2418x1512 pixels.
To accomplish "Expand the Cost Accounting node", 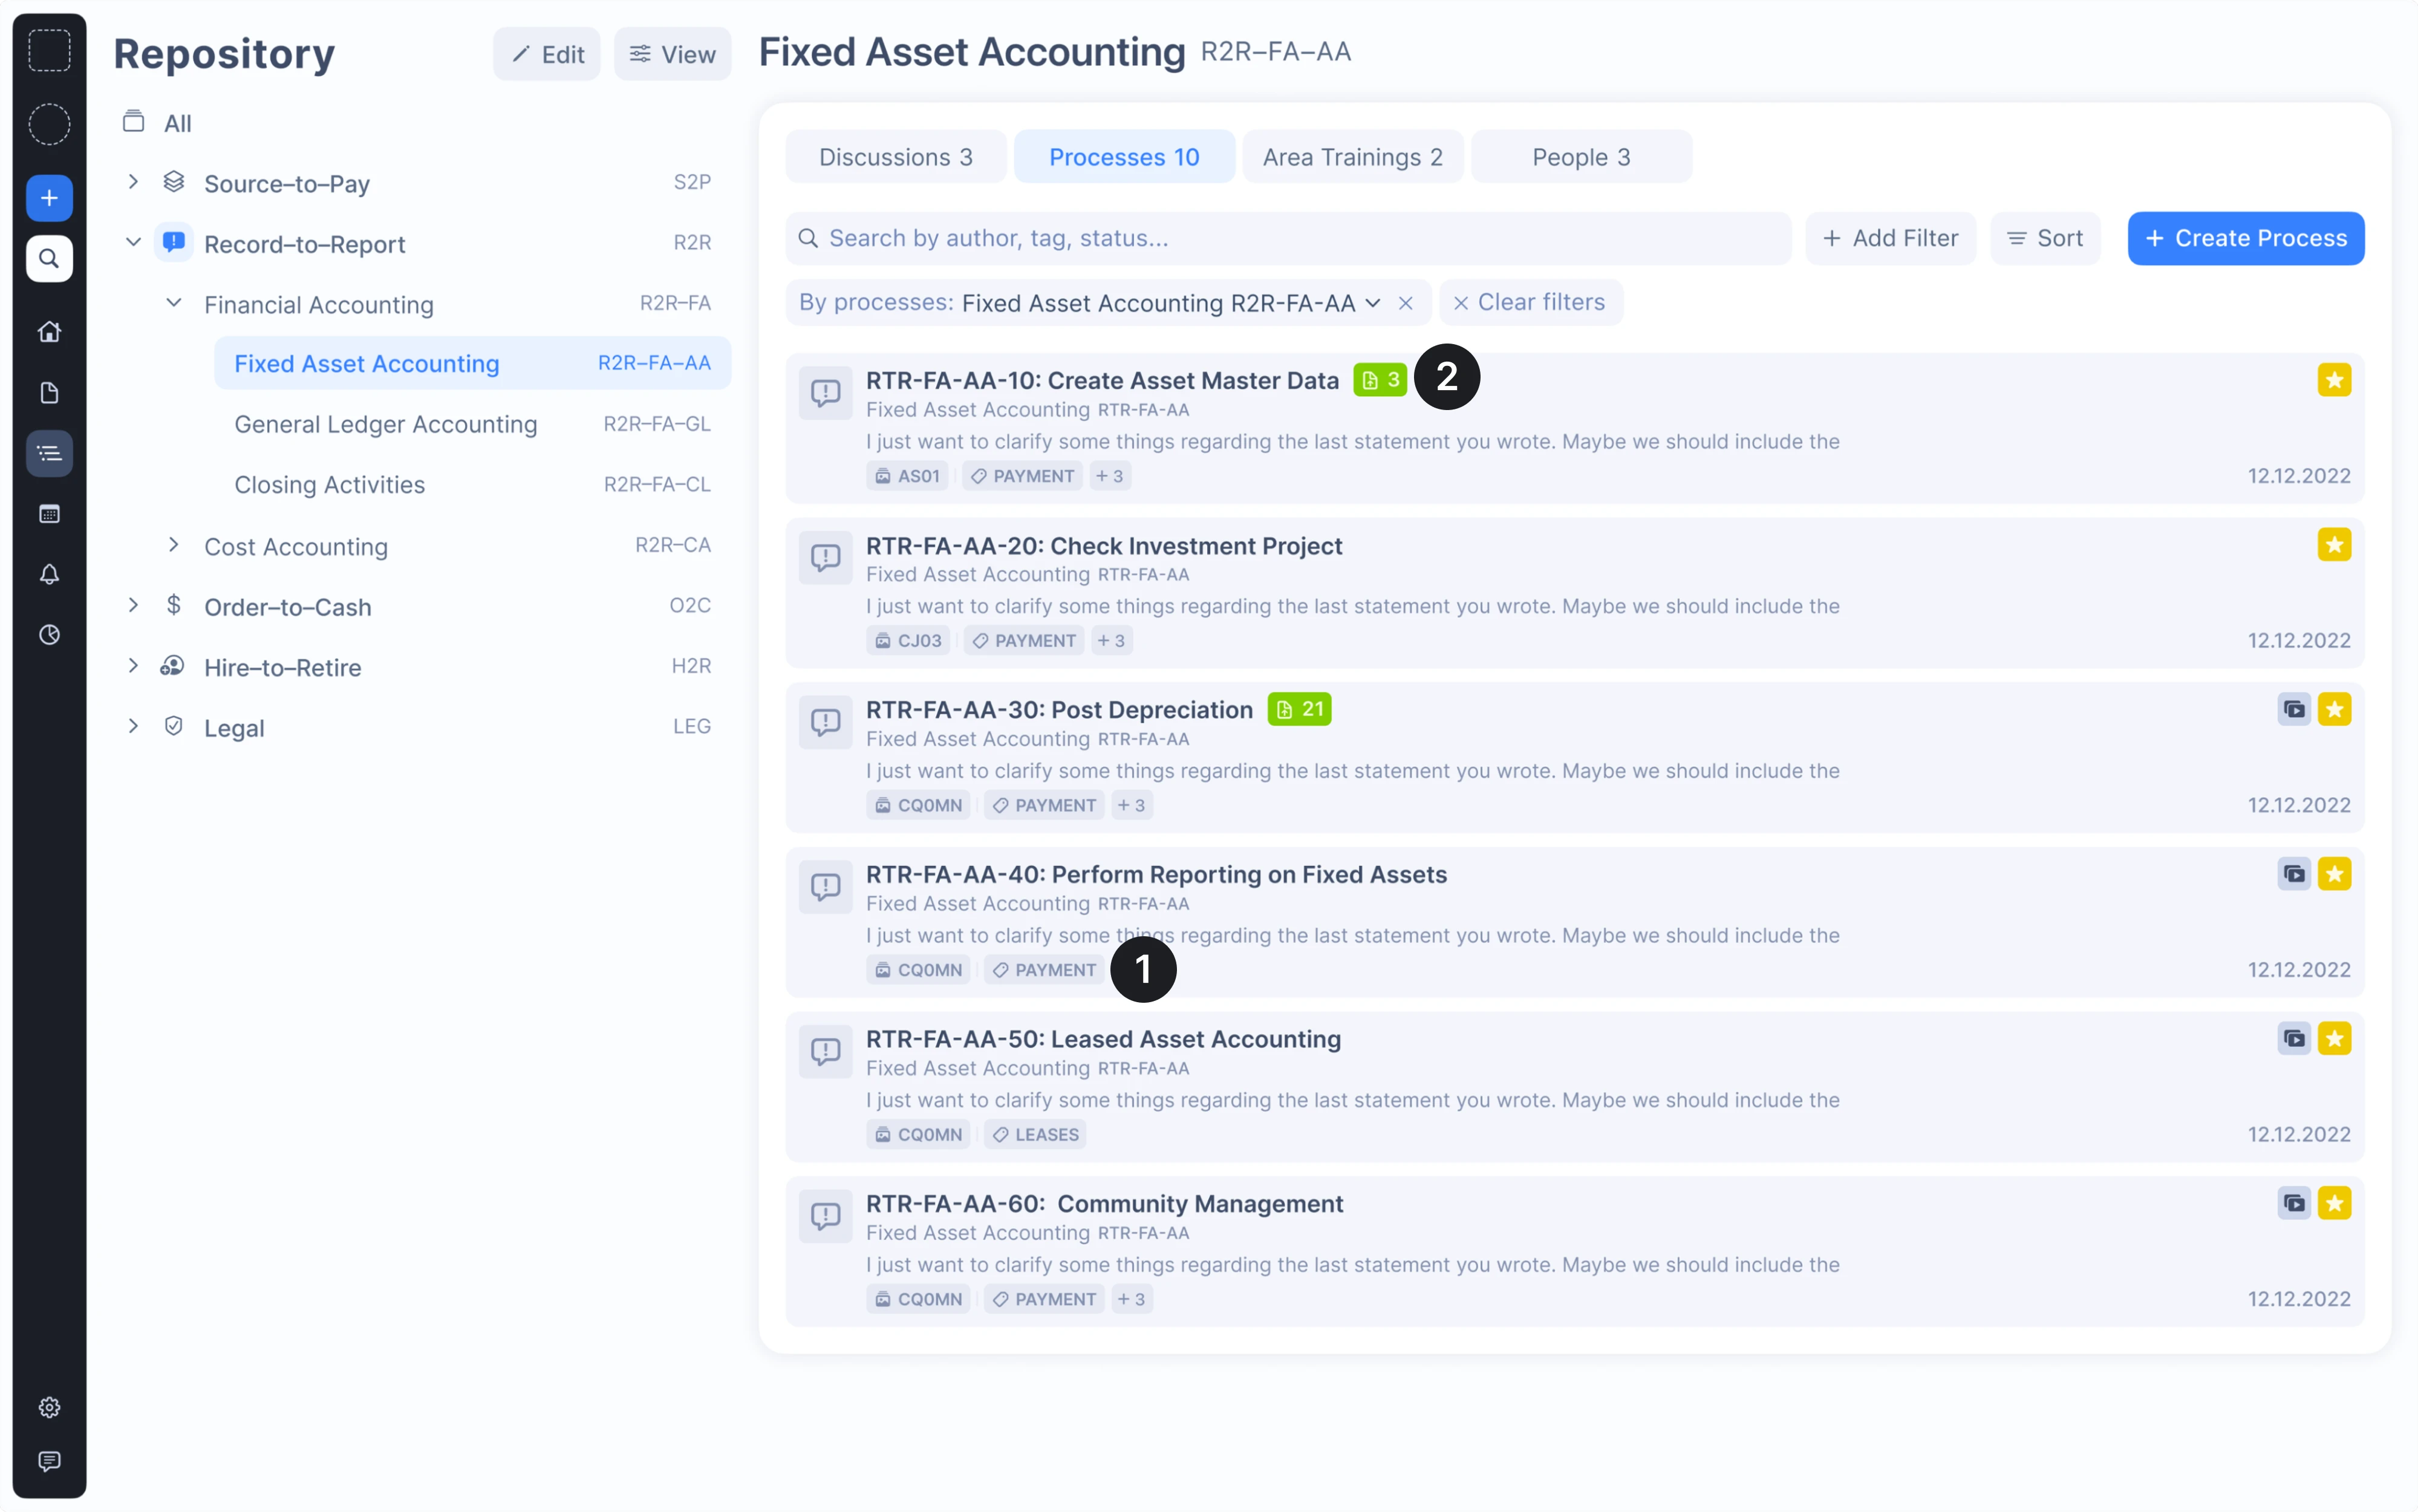I will tap(174, 545).
